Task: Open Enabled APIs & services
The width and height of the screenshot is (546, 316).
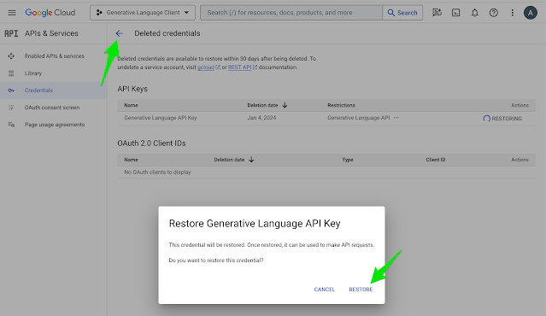Action: [55, 56]
